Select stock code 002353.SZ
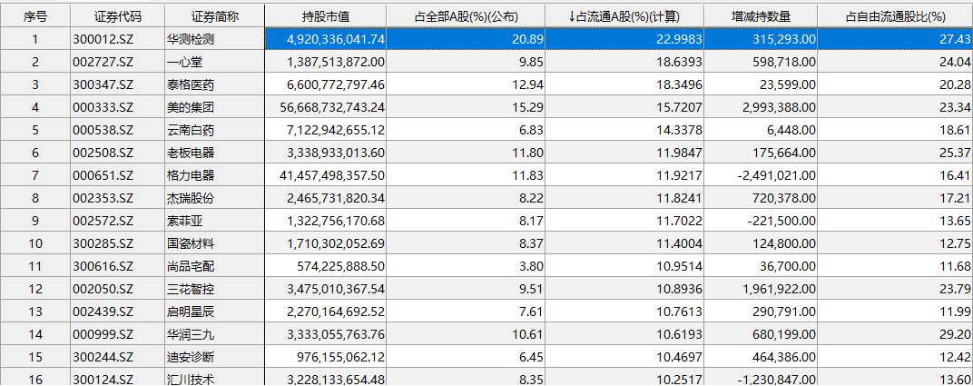 pos(119,198)
